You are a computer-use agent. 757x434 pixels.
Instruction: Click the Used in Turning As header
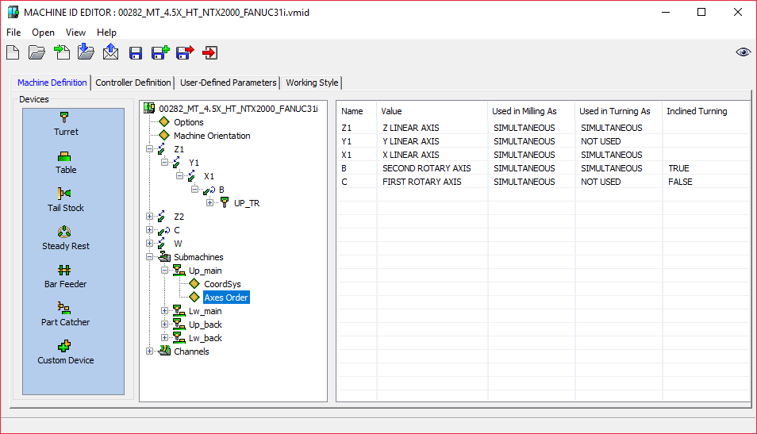coord(618,111)
